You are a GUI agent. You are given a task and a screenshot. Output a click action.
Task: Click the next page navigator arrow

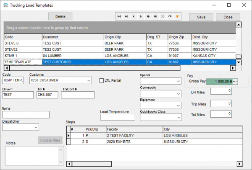[149, 16]
